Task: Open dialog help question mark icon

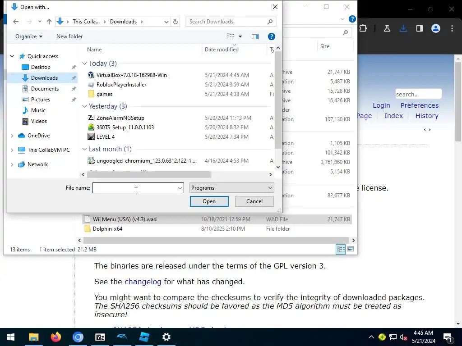Action: tap(271, 36)
